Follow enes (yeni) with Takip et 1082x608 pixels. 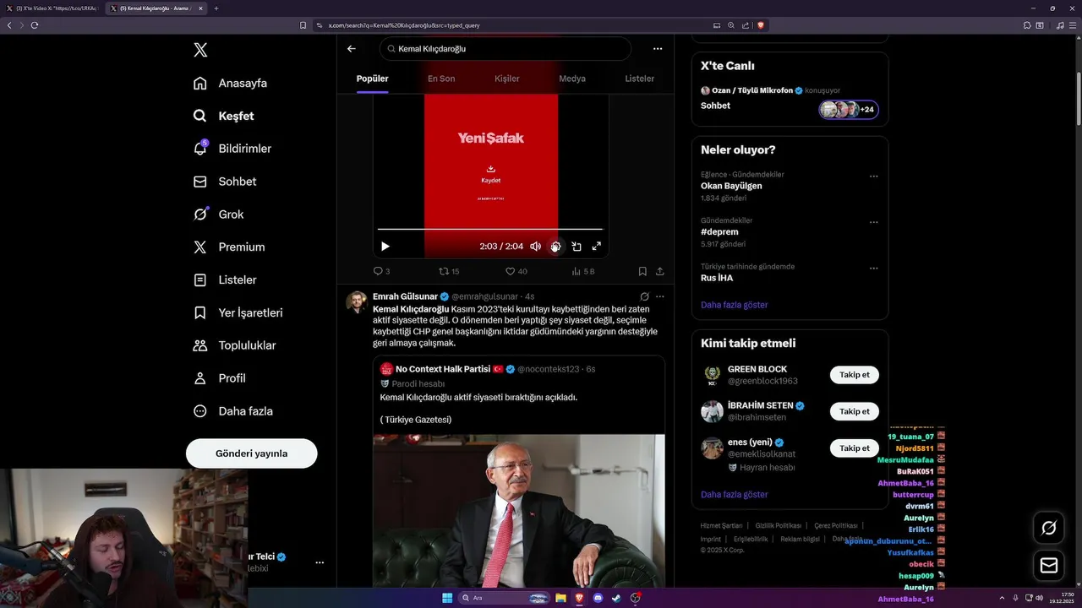(x=855, y=448)
